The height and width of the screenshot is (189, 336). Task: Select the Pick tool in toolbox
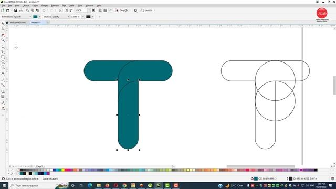coord(3,23)
